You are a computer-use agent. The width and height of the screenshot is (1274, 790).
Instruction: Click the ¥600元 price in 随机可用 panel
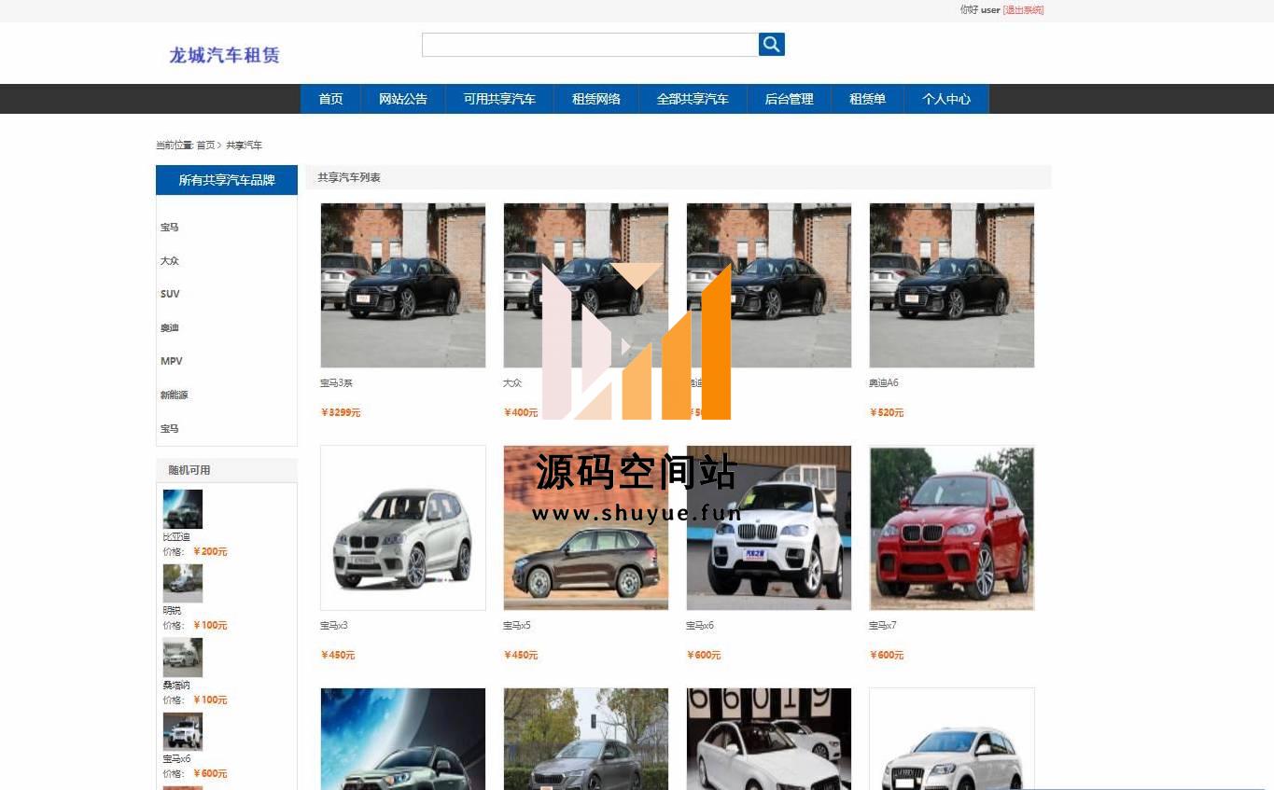[x=210, y=773]
